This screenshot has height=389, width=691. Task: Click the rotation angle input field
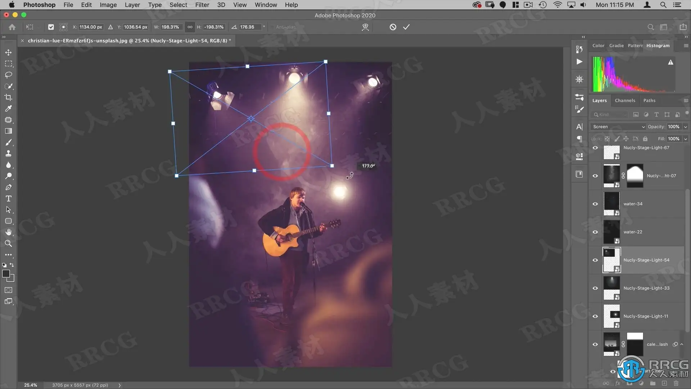[x=250, y=27]
